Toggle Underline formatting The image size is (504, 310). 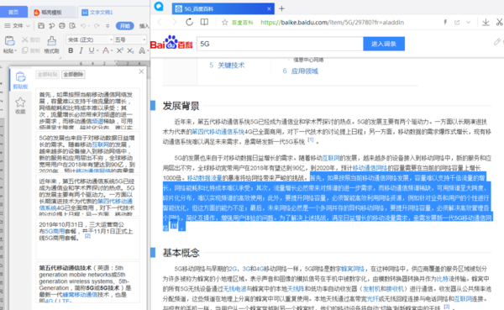92,50
